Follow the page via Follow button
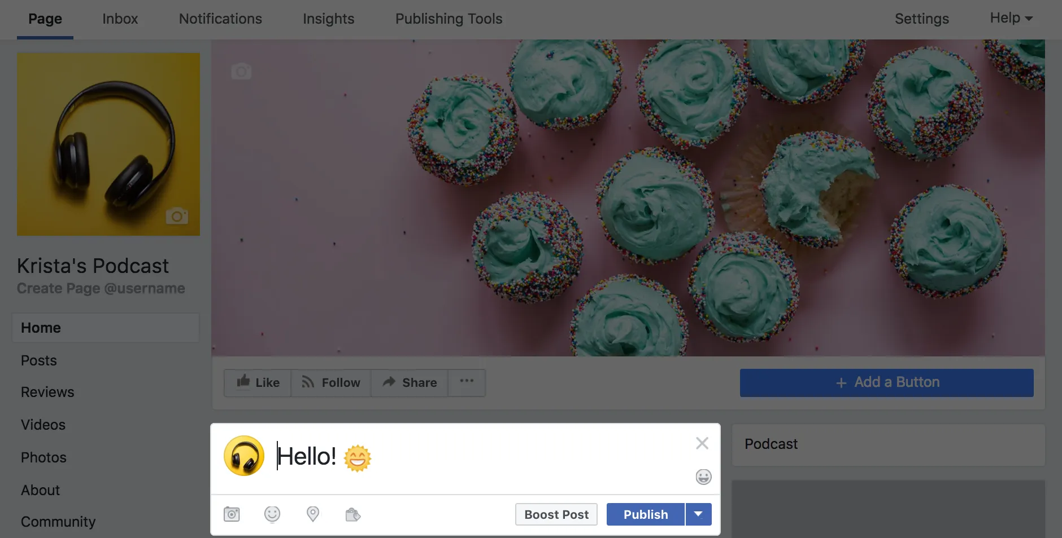The height and width of the screenshot is (538, 1062). point(331,382)
